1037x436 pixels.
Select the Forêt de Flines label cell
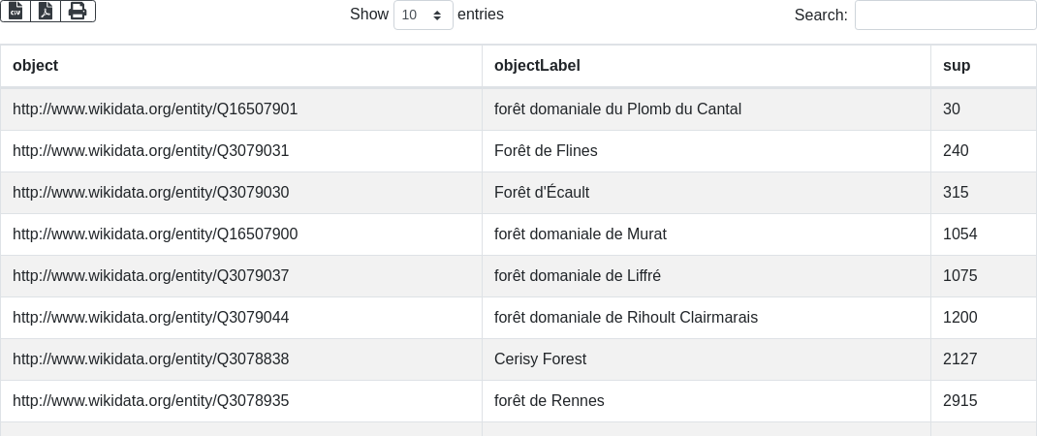tap(546, 151)
